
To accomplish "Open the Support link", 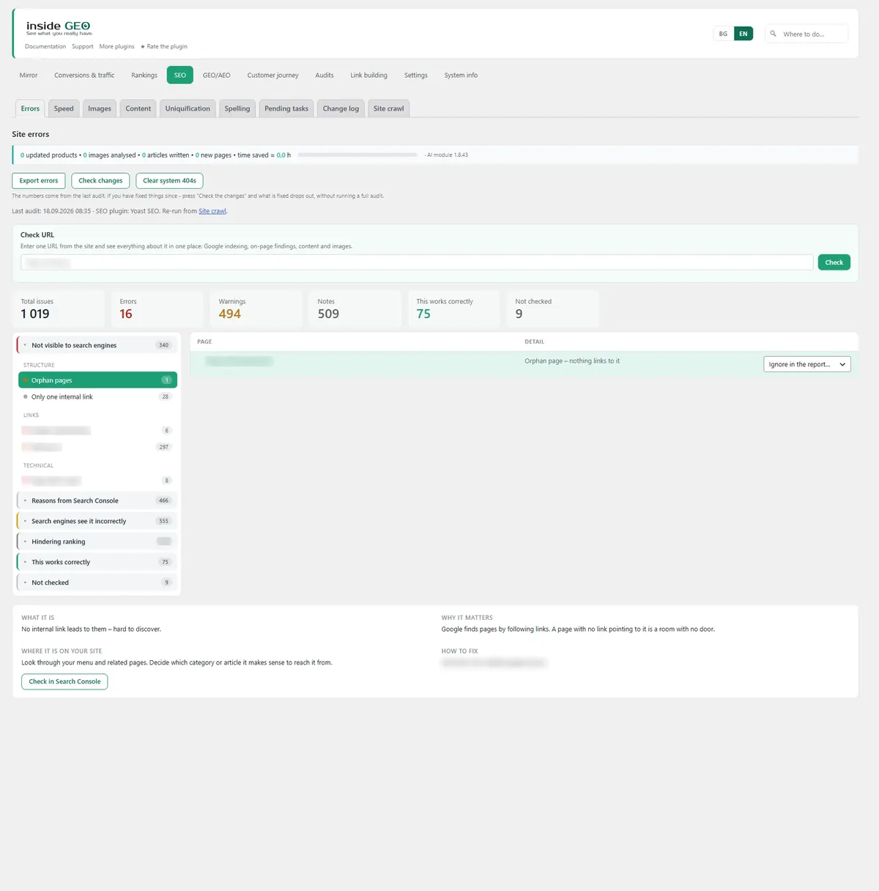I will [x=83, y=46].
